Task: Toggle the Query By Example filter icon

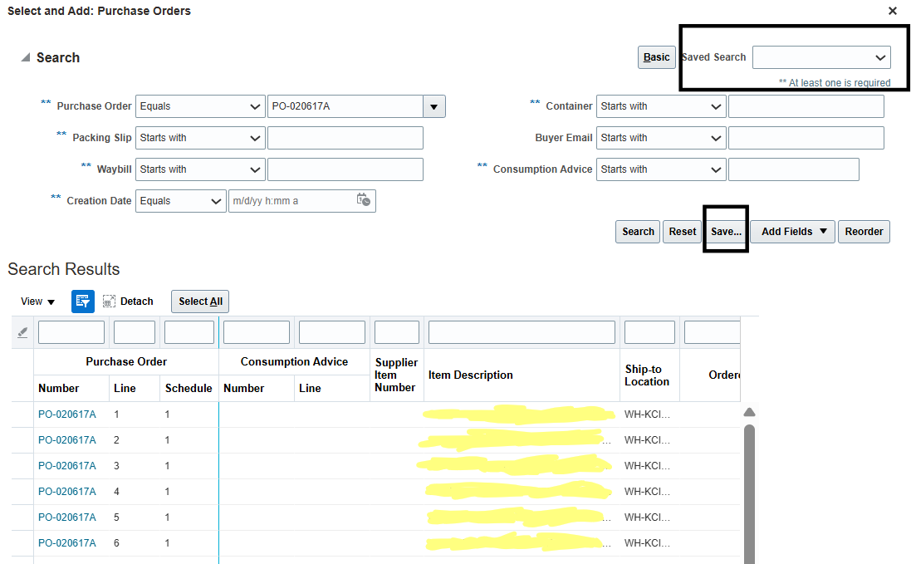Action: (x=82, y=302)
